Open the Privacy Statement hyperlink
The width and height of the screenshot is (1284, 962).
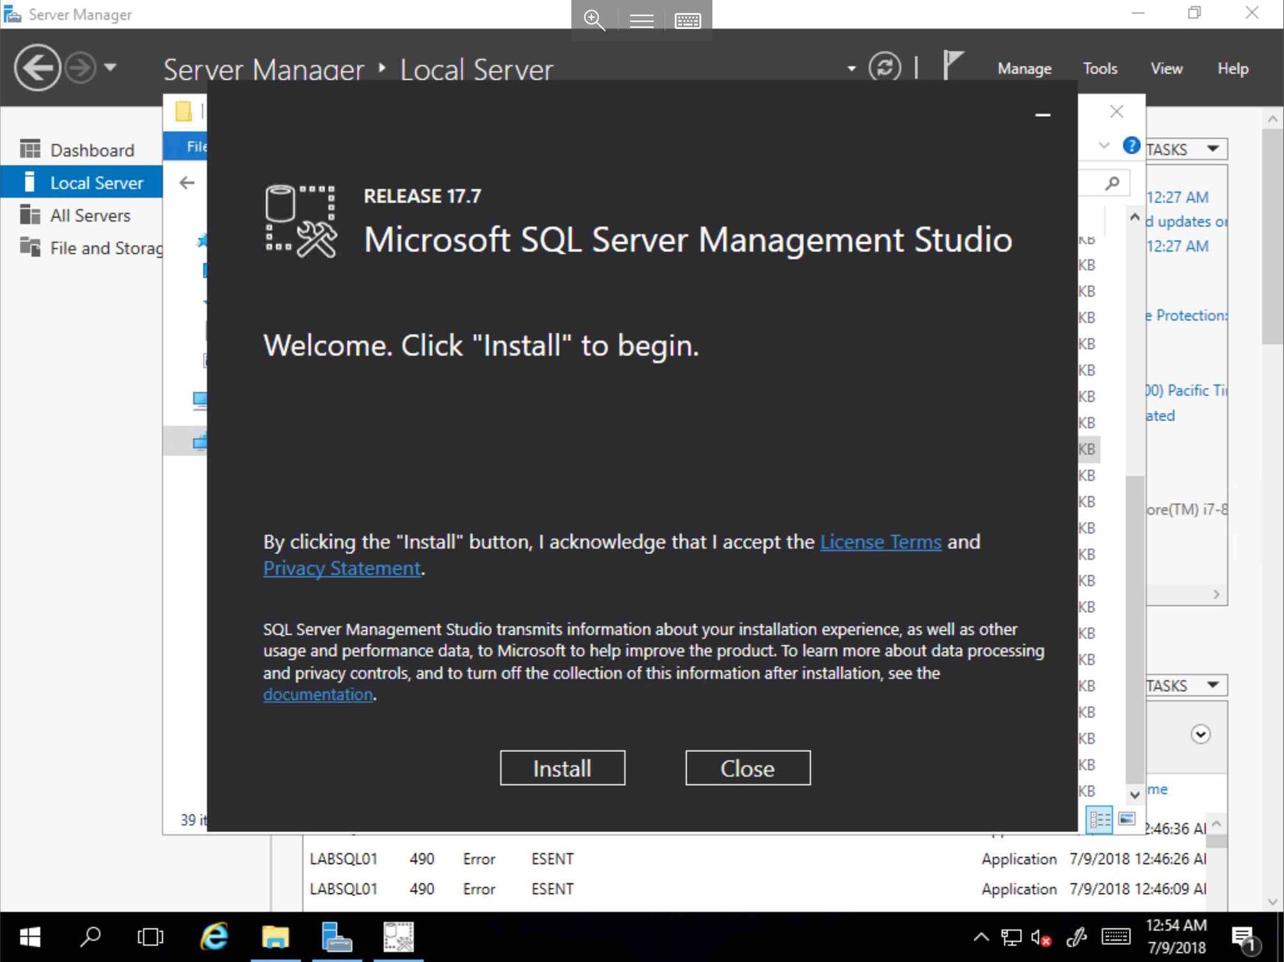[341, 568]
